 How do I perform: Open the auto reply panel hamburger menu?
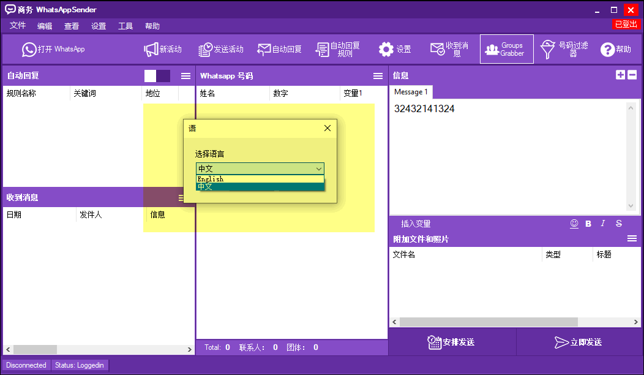[185, 75]
